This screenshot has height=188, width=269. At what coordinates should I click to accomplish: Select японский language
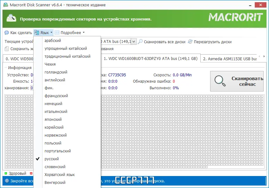tap(67, 120)
